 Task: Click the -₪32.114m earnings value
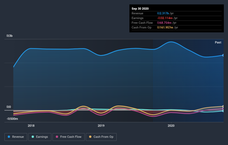165,18
